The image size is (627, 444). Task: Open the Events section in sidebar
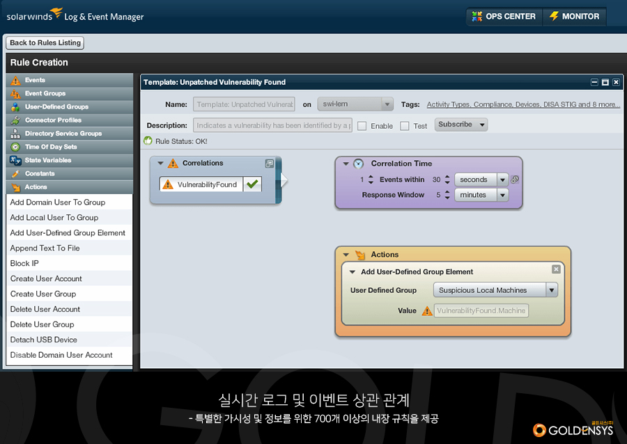point(70,80)
